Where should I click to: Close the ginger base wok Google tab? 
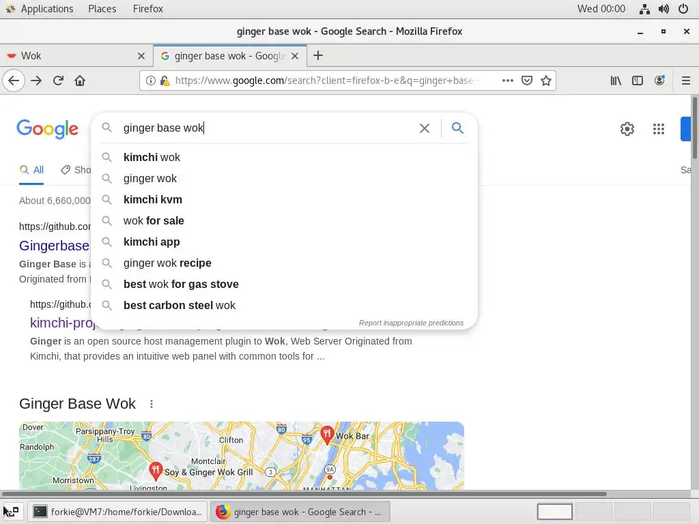pos(295,56)
